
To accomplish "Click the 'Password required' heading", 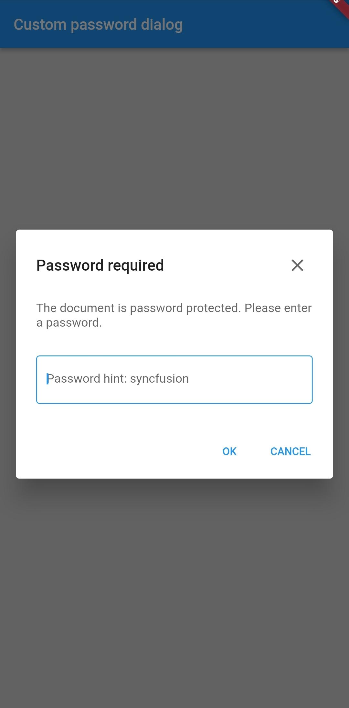I will [x=100, y=265].
